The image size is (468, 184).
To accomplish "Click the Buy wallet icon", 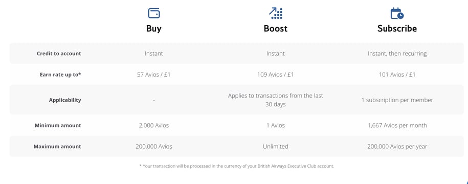I will [154, 13].
